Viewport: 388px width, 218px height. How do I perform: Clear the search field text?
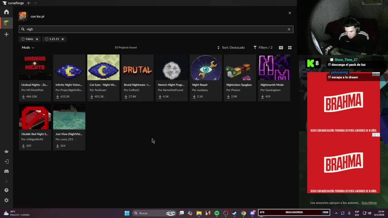tap(289, 29)
